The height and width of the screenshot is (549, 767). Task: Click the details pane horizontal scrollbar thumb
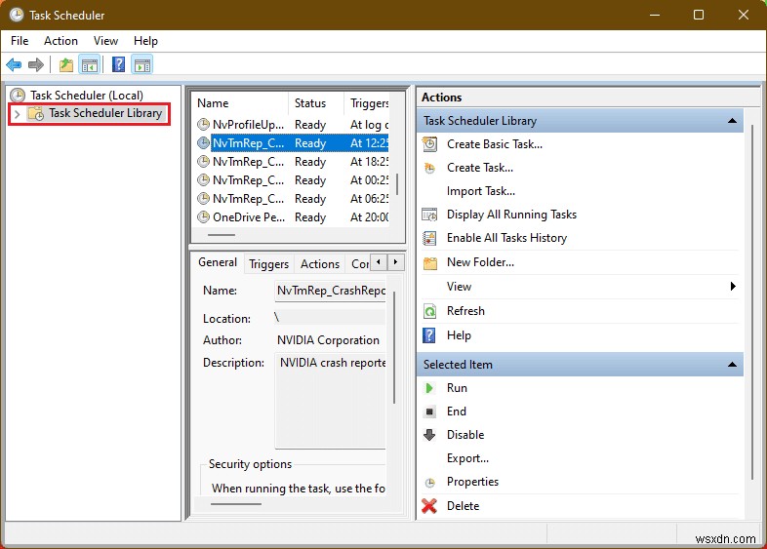pos(236,504)
